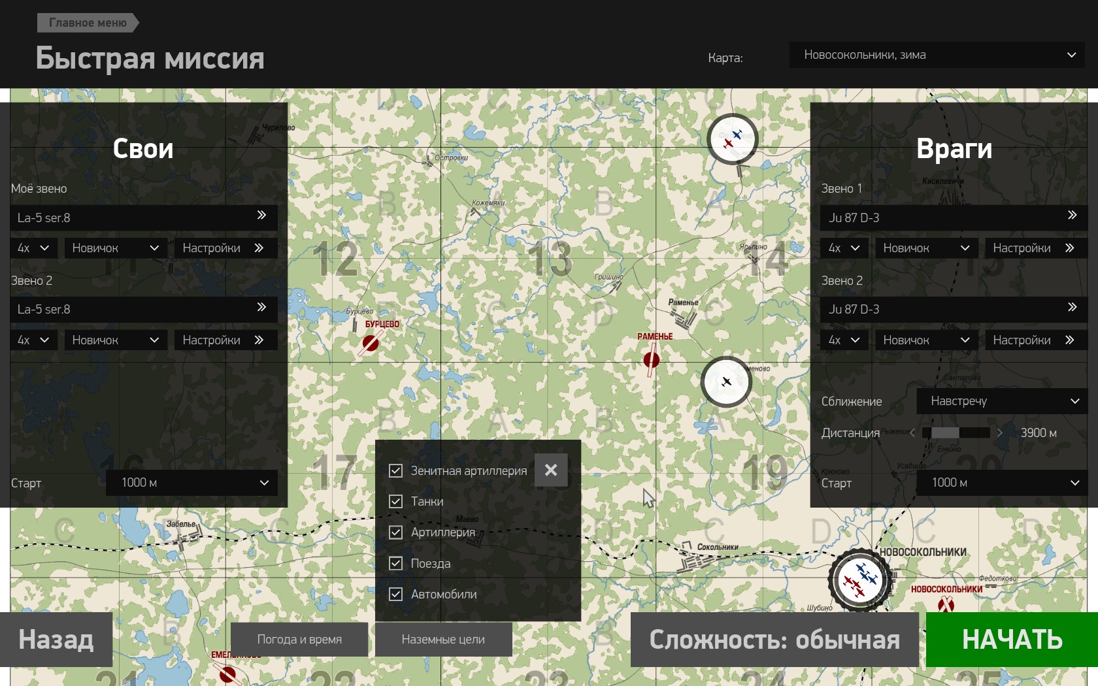
Task: Click Ju 87 D-3 field under enemy Звено 1
Action: coord(954,218)
